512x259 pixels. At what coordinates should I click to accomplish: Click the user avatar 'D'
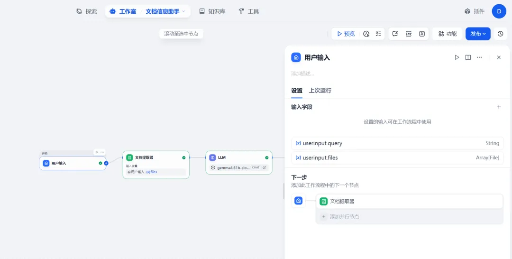(499, 11)
